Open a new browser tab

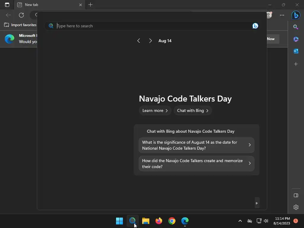coord(90,5)
